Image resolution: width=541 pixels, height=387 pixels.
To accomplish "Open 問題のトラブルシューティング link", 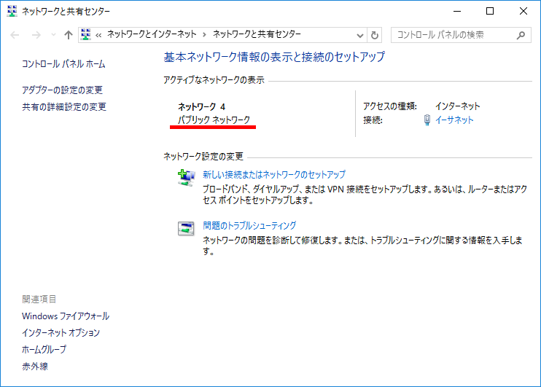I will pos(249,226).
